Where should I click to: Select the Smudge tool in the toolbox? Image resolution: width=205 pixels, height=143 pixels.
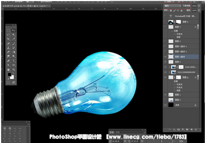8,56
